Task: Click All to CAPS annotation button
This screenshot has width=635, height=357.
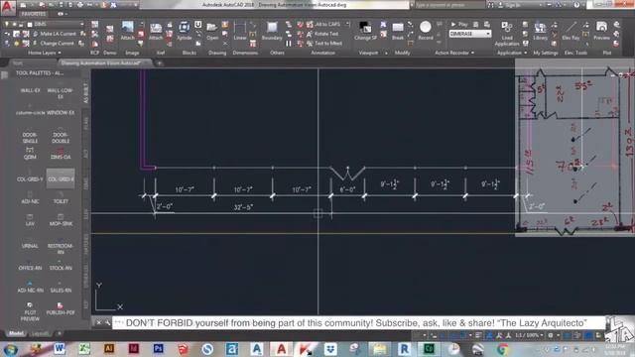Action: [323, 24]
